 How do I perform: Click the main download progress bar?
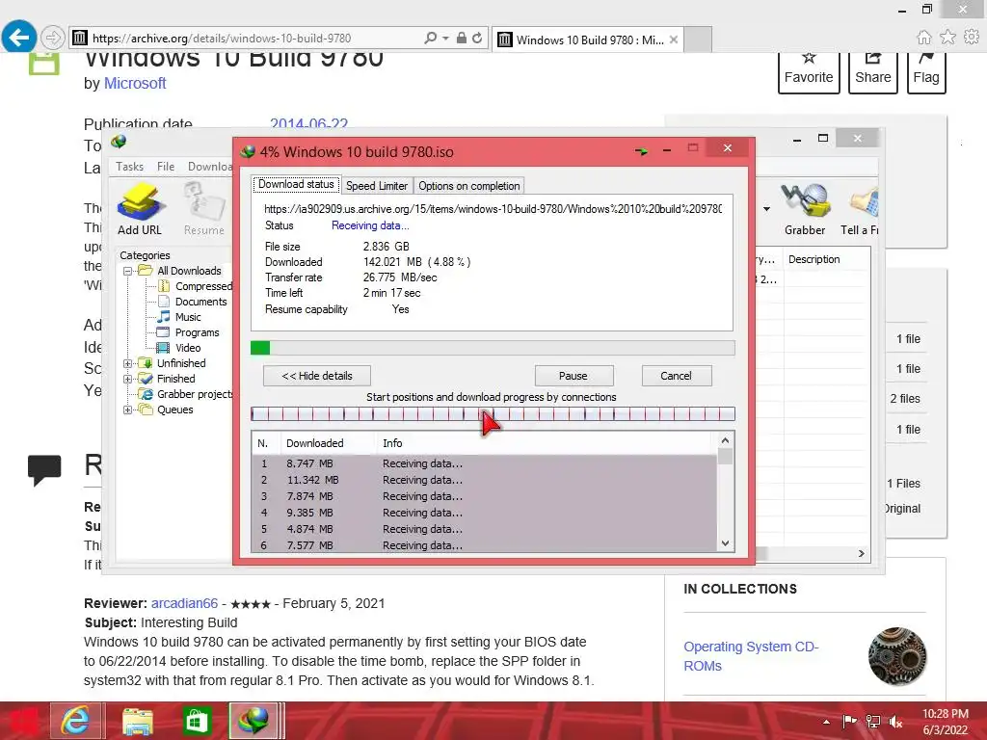[493, 348]
